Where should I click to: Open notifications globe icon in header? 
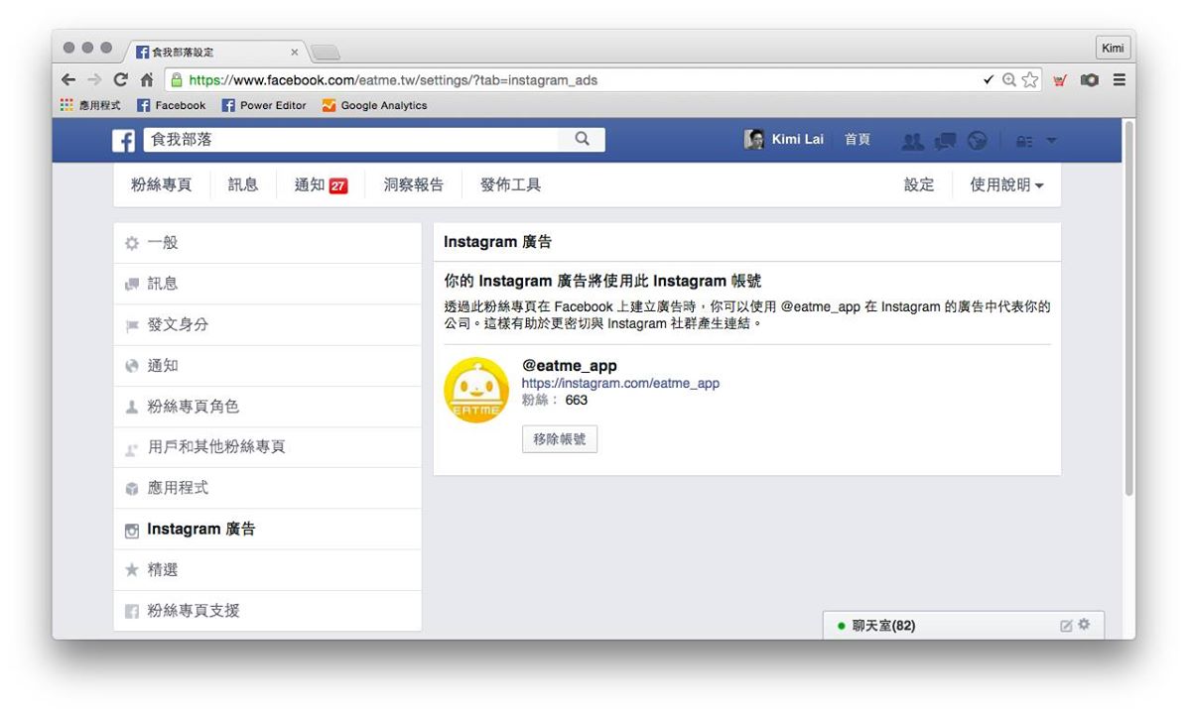(x=978, y=141)
